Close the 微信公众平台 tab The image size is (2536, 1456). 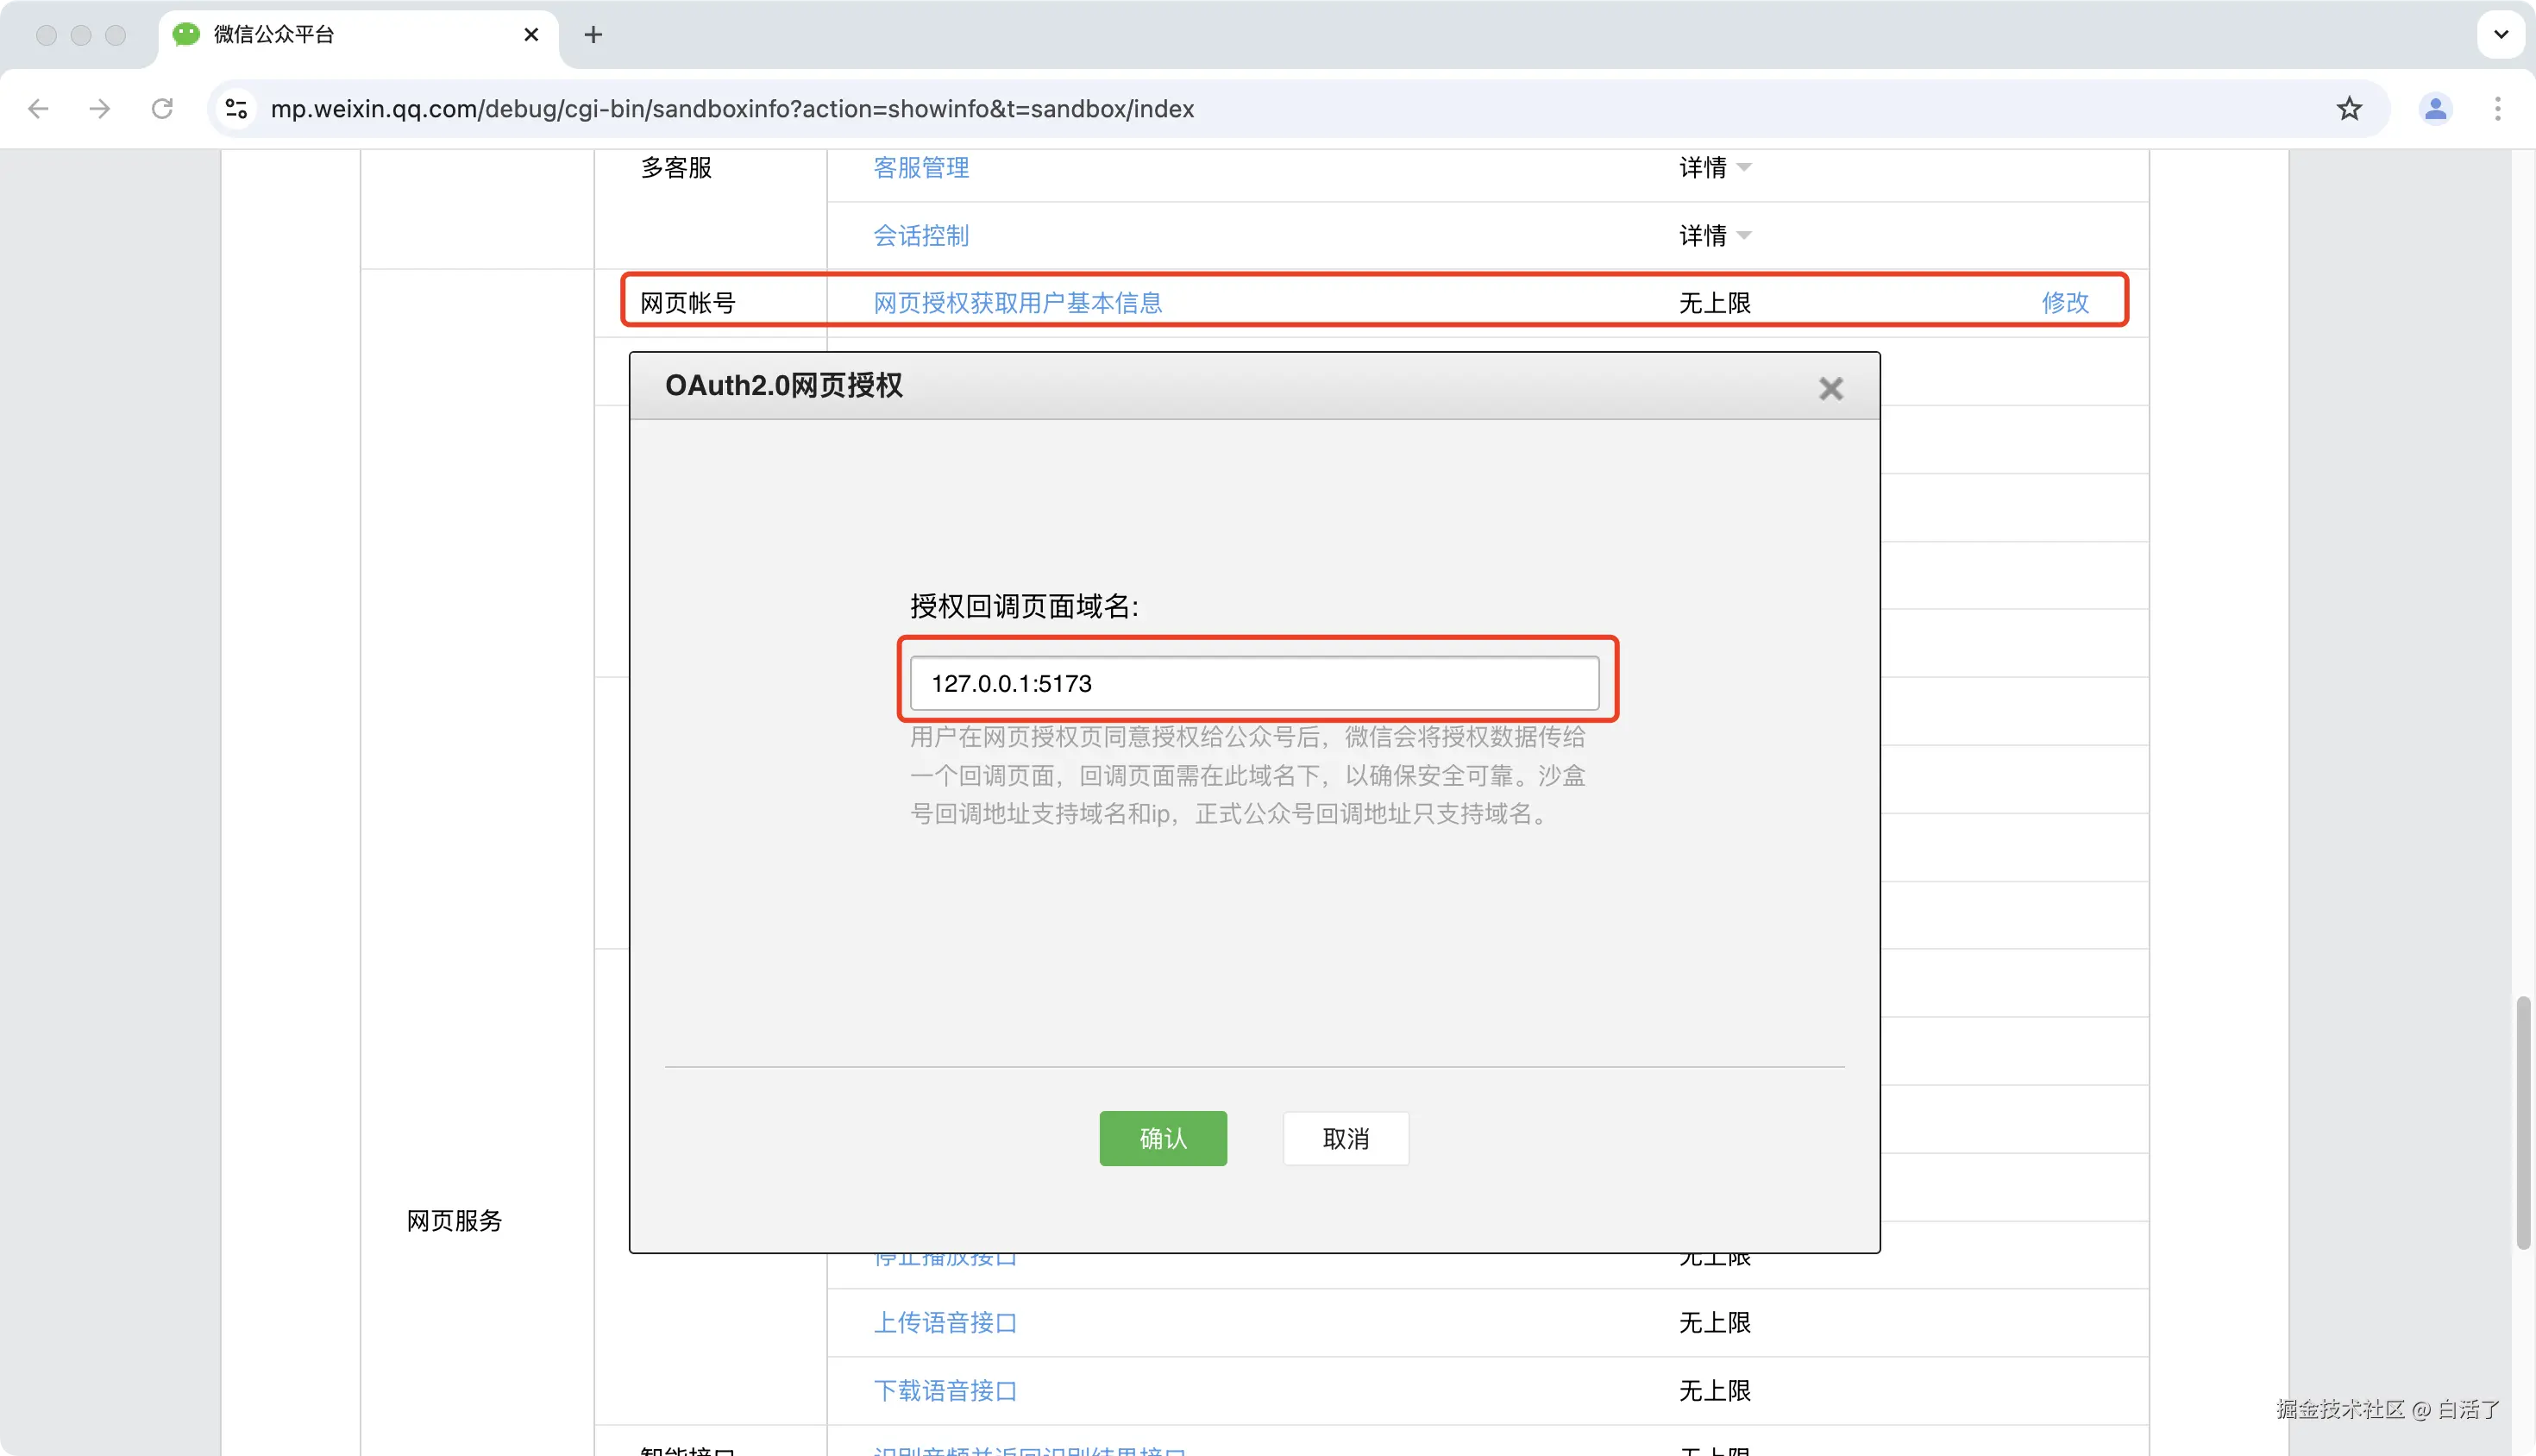point(529,34)
